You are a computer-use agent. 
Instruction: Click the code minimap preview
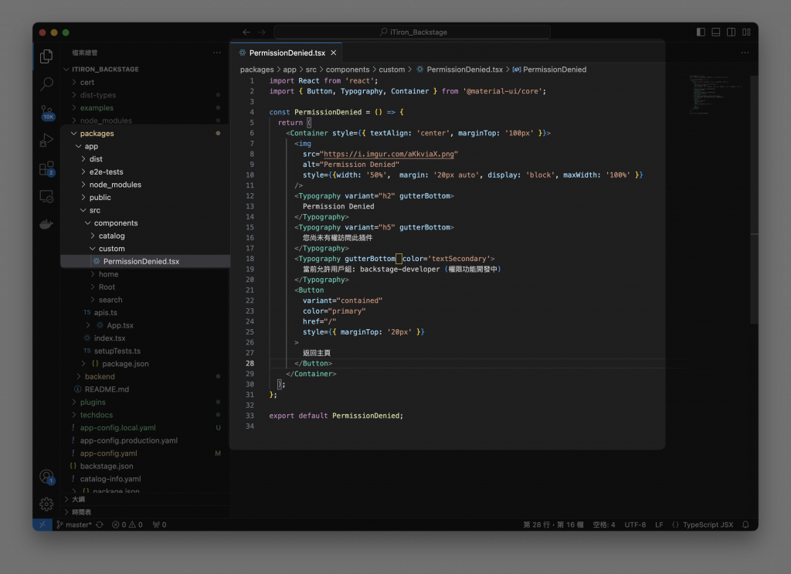pos(715,95)
